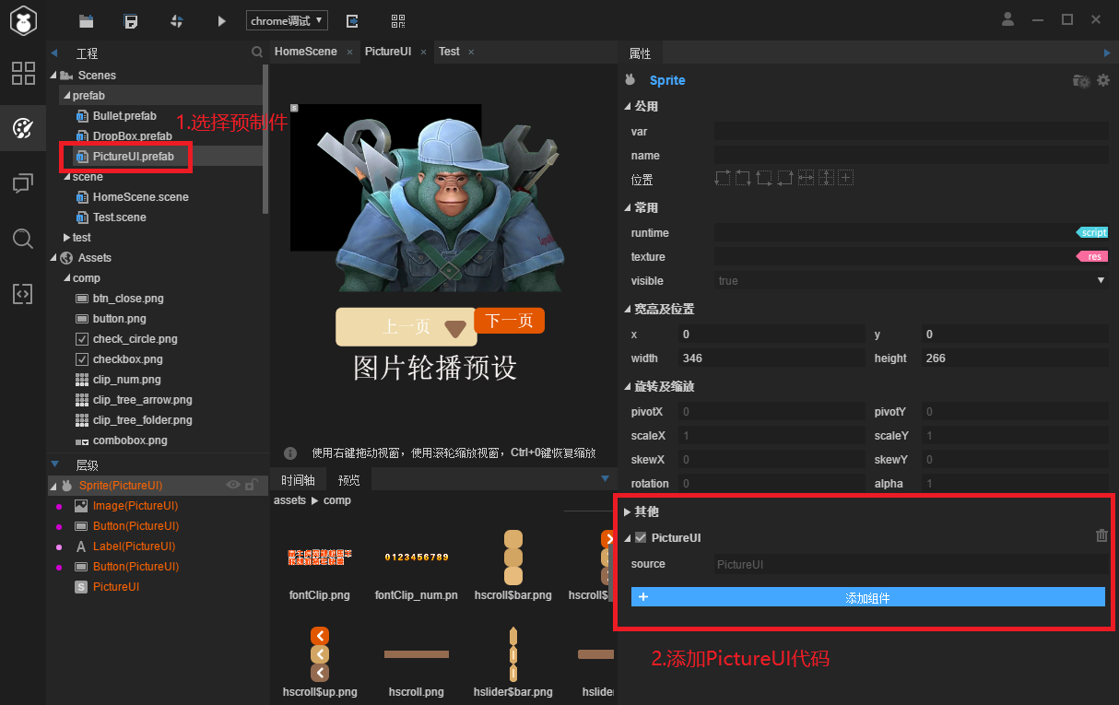Click the width field showing 346
Screen dimensions: 1119x705
[x=772, y=358]
